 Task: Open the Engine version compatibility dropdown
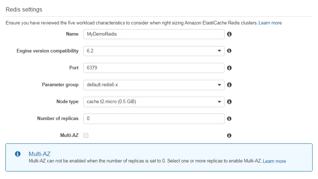(153, 51)
